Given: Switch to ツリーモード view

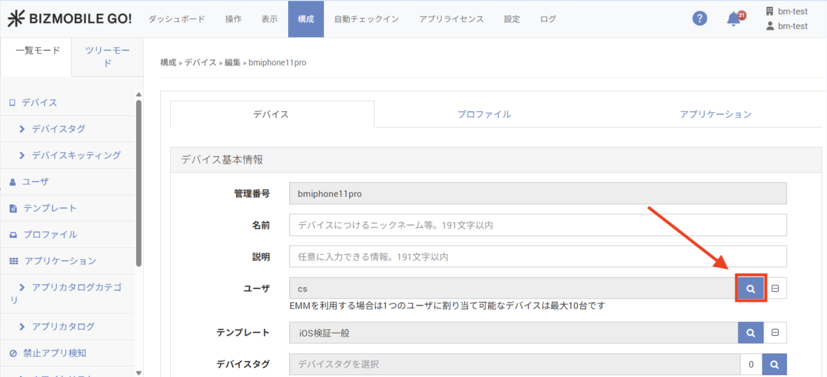Looking at the screenshot, I should click(107, 57).
